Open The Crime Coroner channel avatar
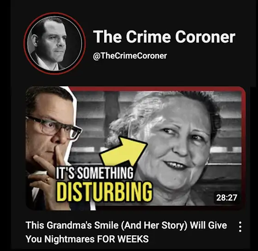258x251 pixels. tap(54, 43)
